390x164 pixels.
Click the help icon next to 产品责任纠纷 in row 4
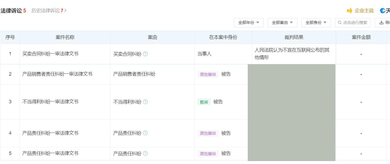pos(145,133)
